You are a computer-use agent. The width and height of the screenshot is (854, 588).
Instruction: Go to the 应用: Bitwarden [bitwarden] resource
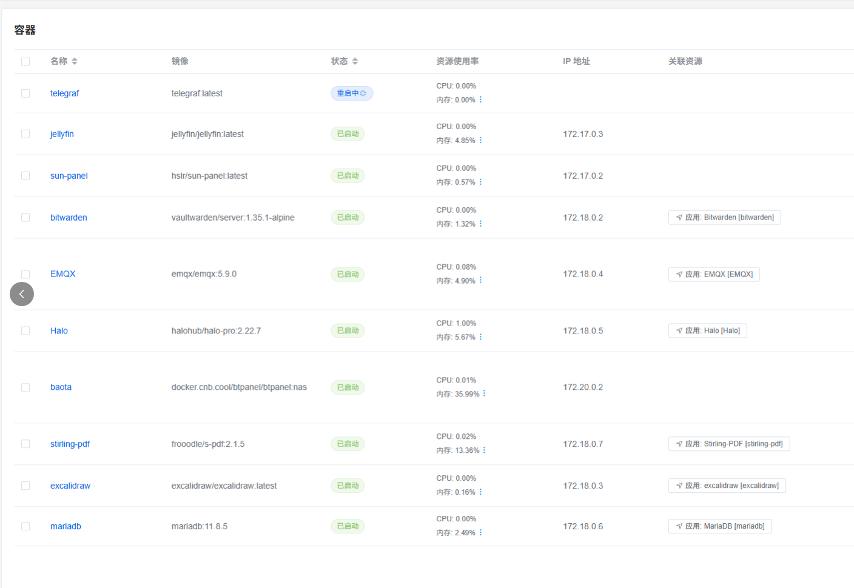pos(725,218)
